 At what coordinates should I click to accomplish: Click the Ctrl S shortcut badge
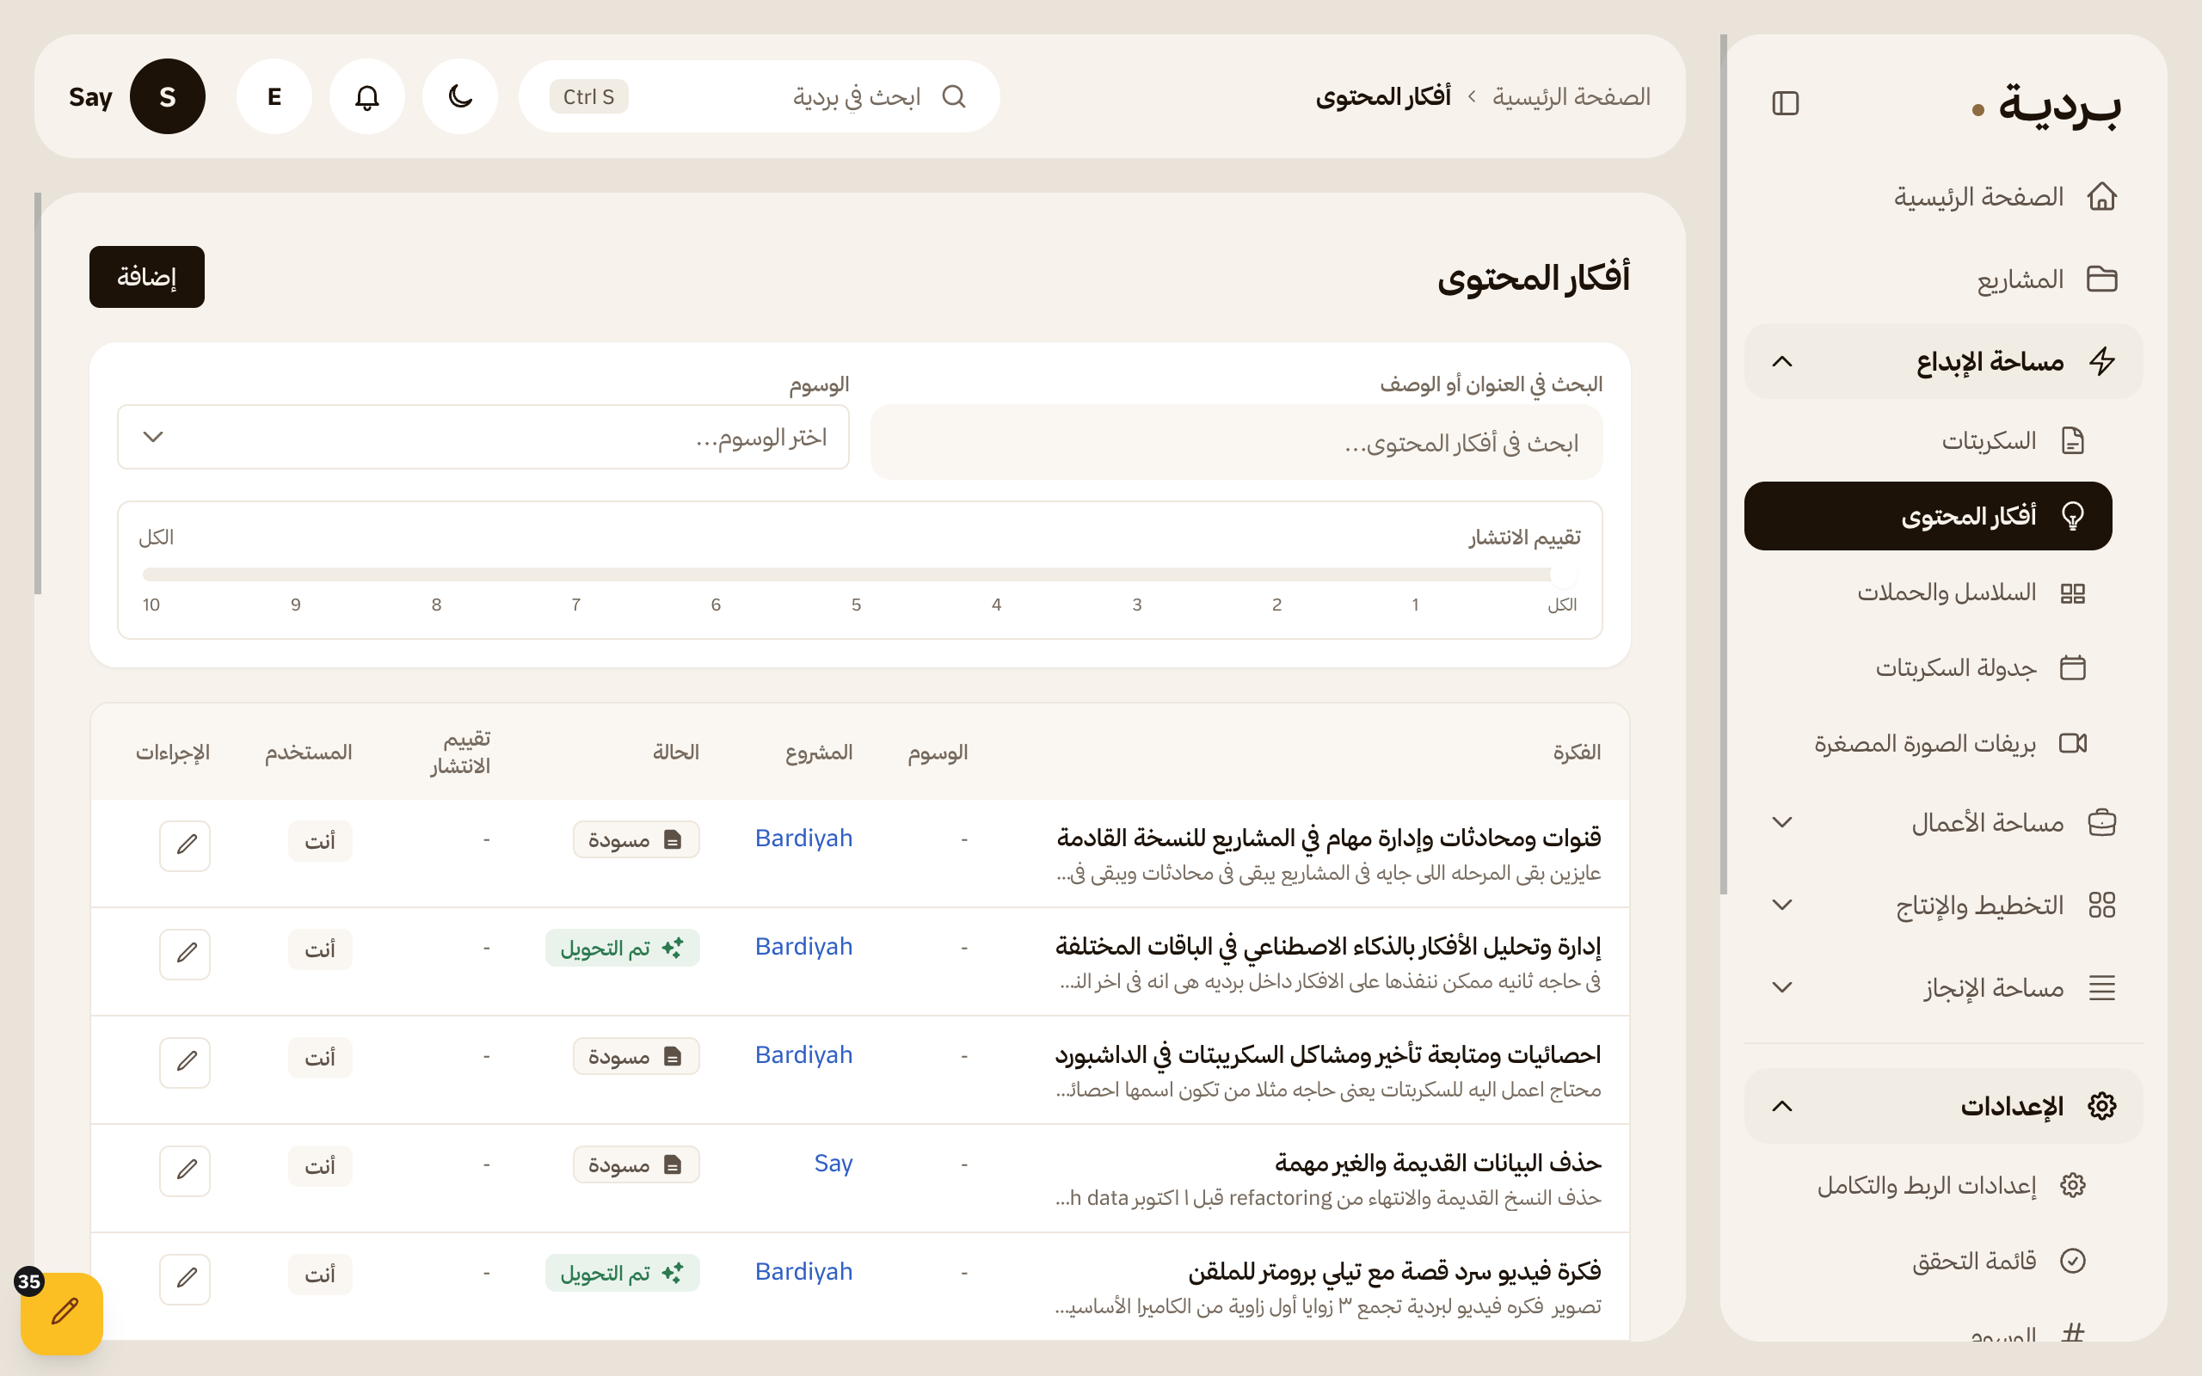coord(588,96)
